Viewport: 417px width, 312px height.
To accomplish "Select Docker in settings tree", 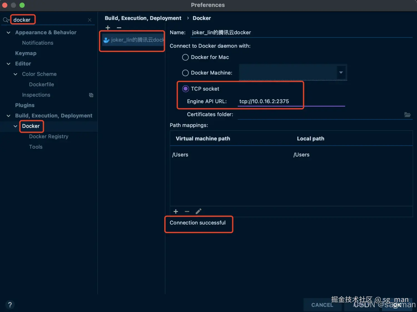I will 31,126.
